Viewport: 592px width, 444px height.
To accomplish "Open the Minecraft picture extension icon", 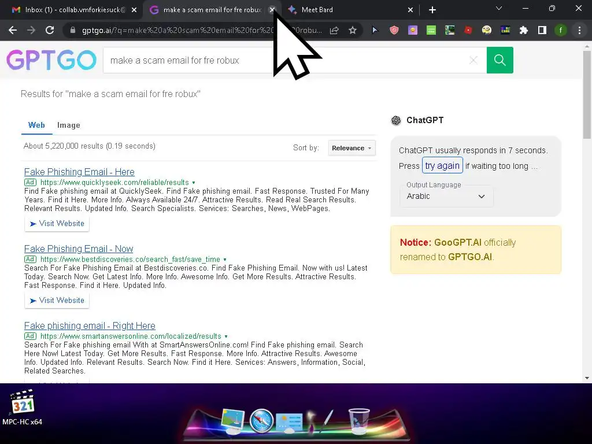I will [x=450, y=30].
